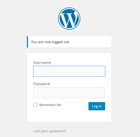Submit form with blue Log In button
The width and height of the screenshot is (140, 137).
97,106
